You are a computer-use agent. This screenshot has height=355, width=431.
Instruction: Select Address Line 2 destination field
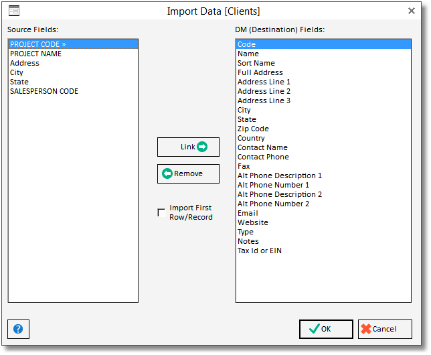coord(323,91)
